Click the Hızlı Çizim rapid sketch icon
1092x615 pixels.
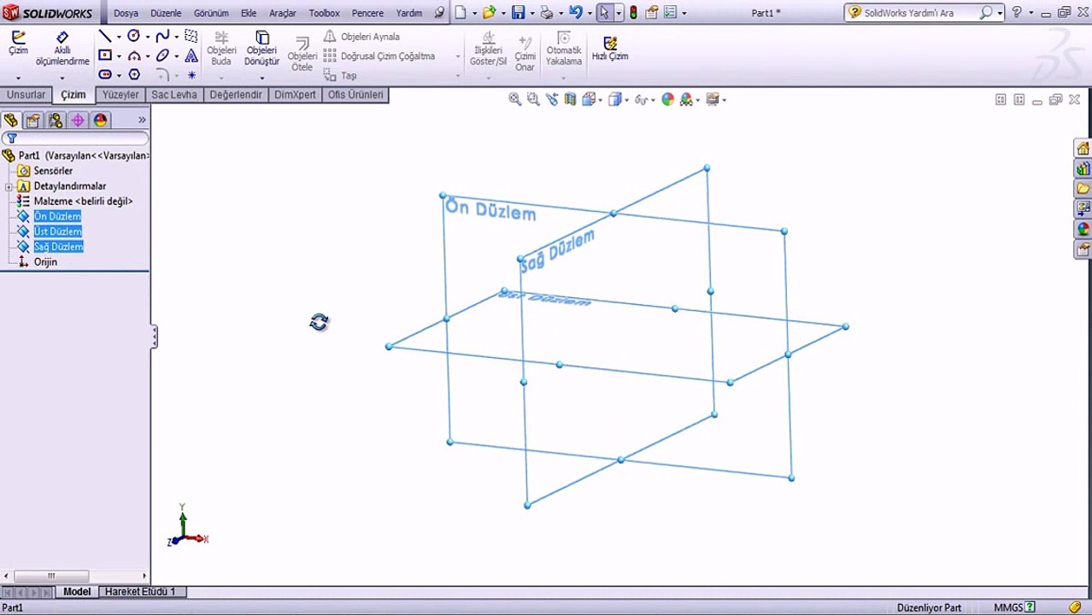tap(610, 48)
